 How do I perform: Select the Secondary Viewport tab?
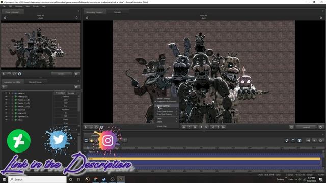pyautogui.click(x=95, y=12)
